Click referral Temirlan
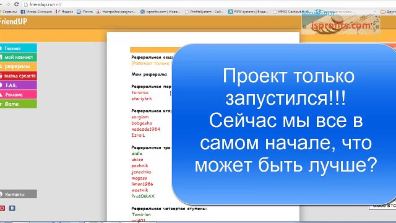 point(141,215)
